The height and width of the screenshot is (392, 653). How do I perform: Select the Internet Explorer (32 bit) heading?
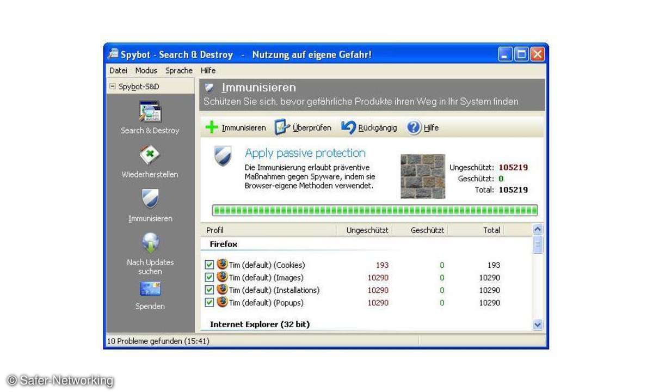click(260, 324)
